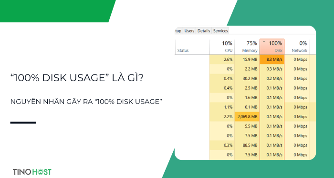Sort processes by the Disk column
Screen dimensions: 334x178
coord(272,47)
